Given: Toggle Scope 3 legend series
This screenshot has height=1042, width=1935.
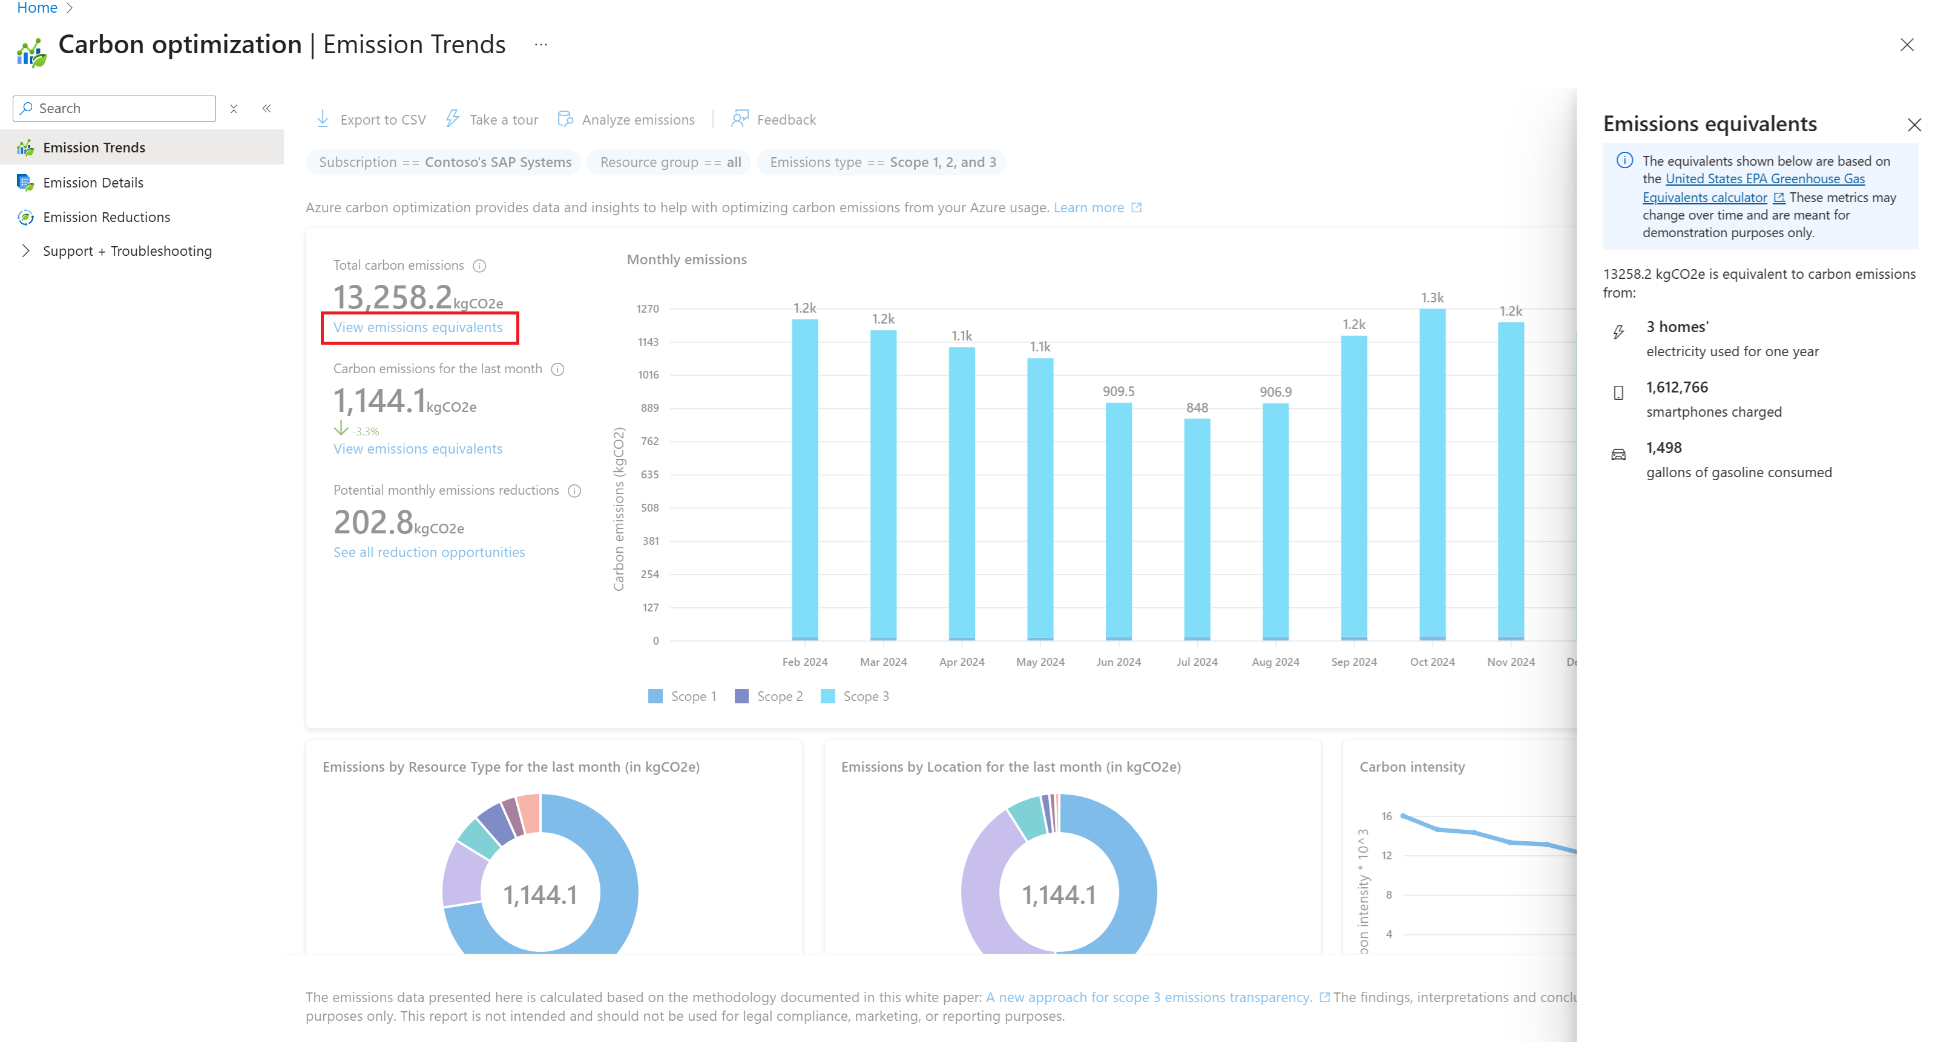Looking at the screenshot, I should tap(855, 696).
